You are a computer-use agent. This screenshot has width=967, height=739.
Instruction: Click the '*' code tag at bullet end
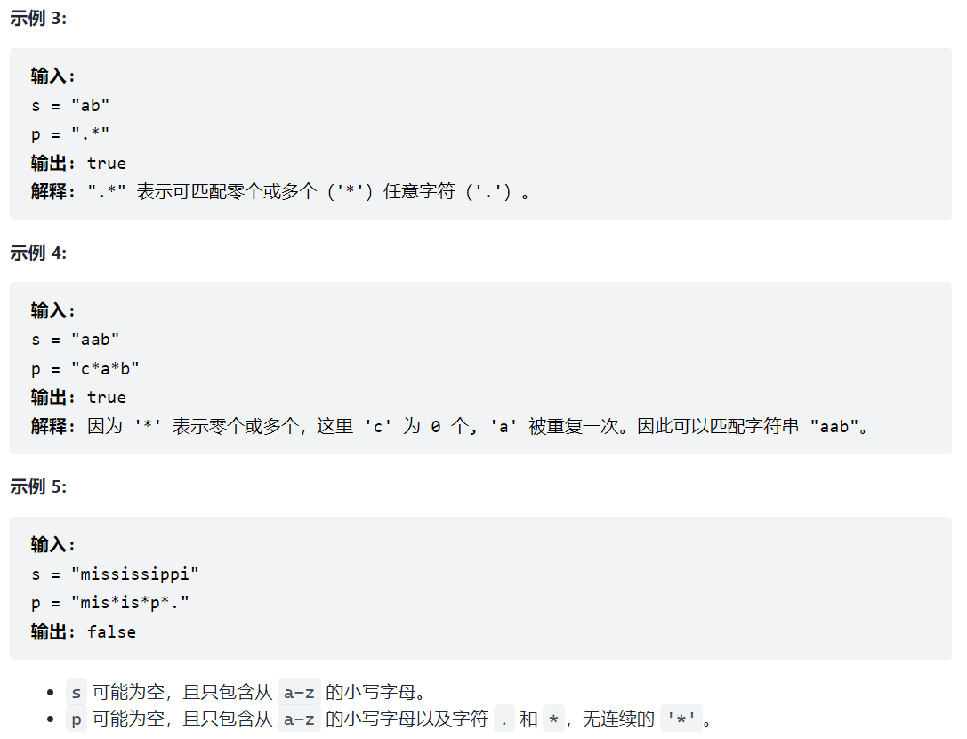681,719
